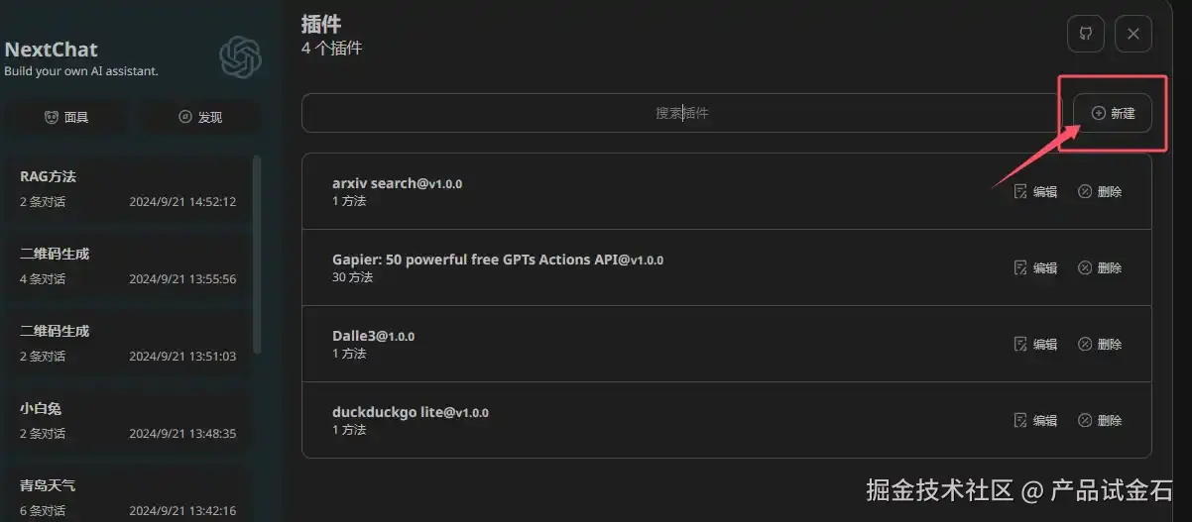
Task: Open the 发现 discovery page
Action: click(199, 117)
